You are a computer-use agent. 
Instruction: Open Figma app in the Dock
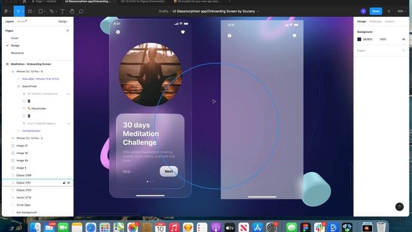pos(306,227)
